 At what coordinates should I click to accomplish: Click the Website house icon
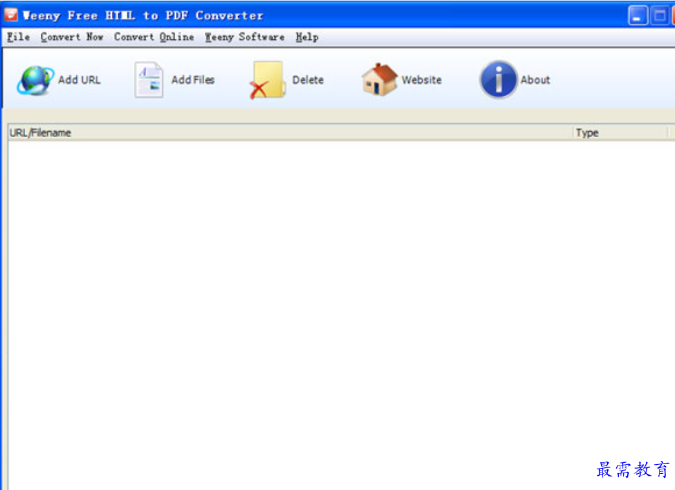tap(380, 80)
